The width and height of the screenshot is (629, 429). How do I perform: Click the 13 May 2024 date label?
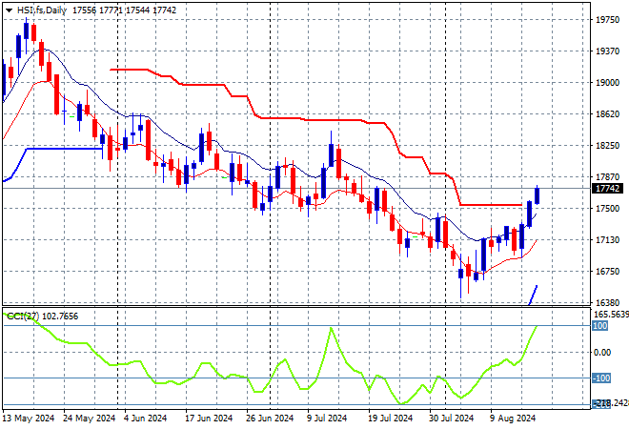tap(29, 419)
